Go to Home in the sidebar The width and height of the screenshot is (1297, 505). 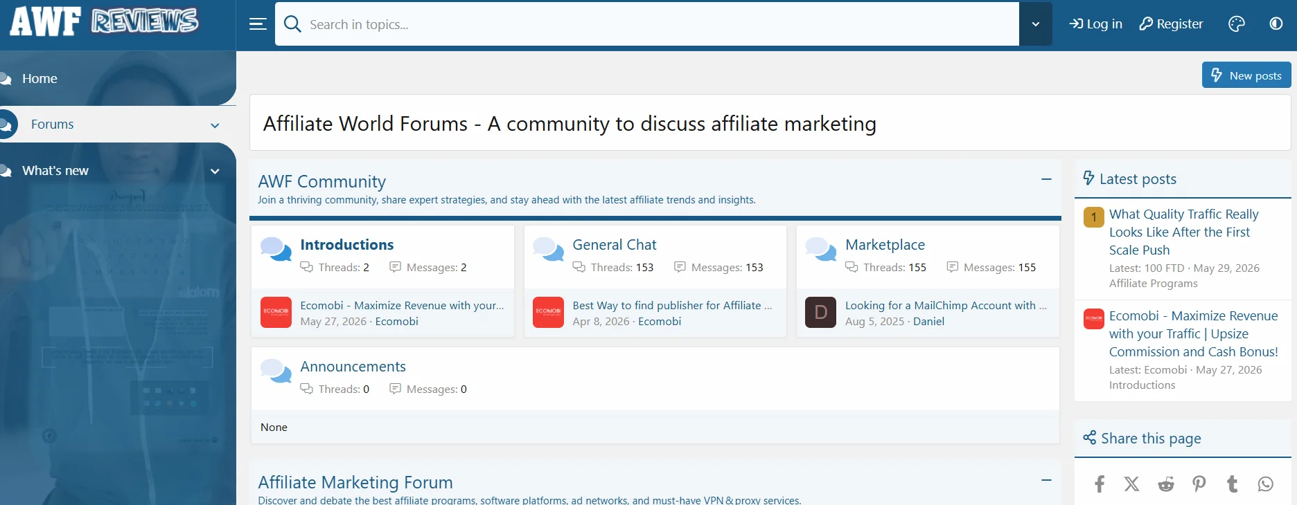[x=39, y=79]
